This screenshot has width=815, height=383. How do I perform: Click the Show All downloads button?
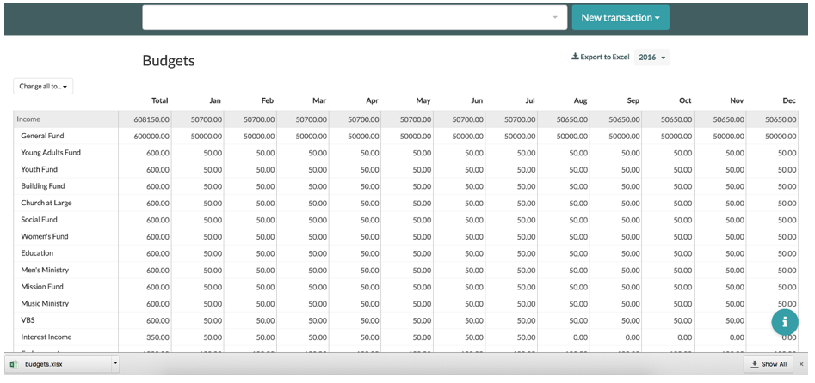tap(769, 364)
